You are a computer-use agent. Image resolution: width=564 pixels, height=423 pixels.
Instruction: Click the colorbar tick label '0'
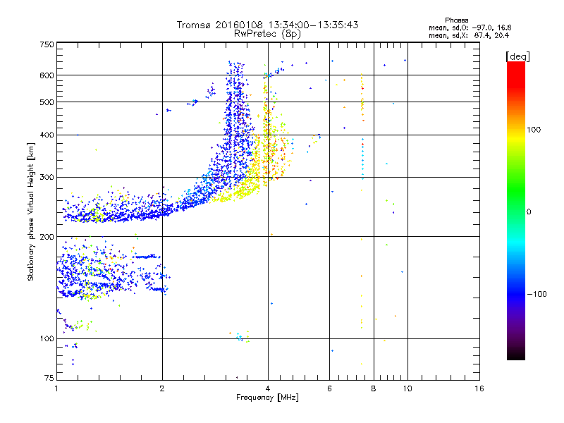528,211
